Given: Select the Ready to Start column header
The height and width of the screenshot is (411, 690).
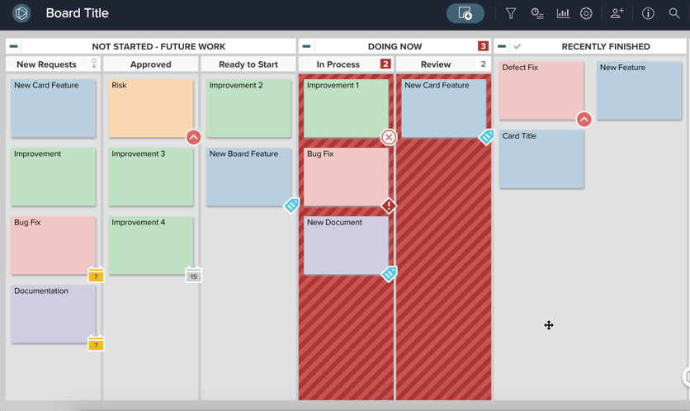Looking at the screenshot, I should pos(248,64).
